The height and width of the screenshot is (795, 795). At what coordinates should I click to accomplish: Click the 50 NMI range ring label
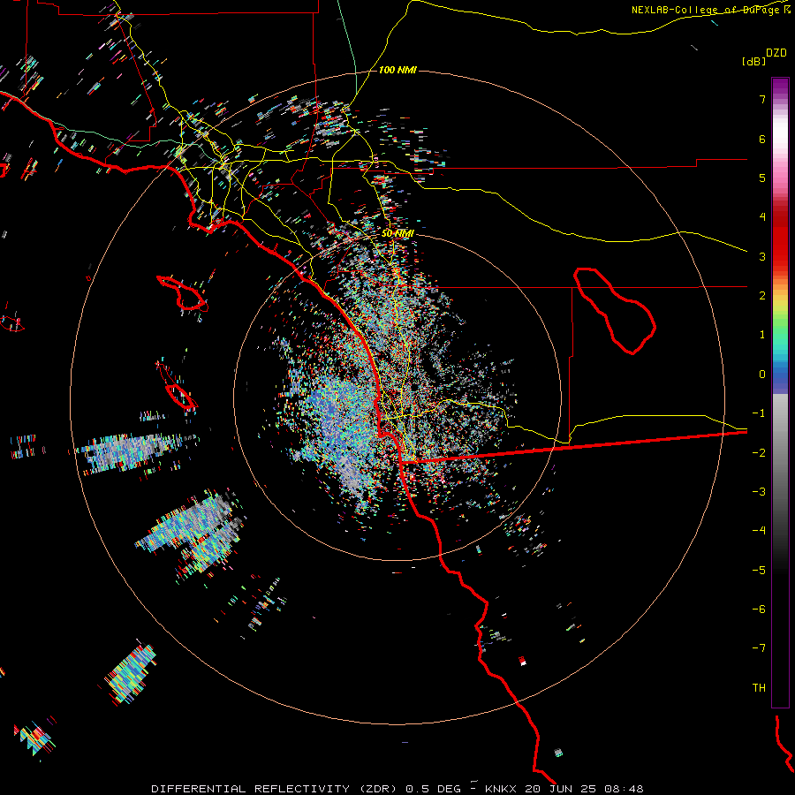tap(397, 233)
